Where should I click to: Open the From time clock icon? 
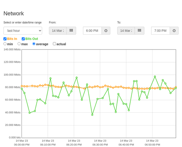[106, 31]
